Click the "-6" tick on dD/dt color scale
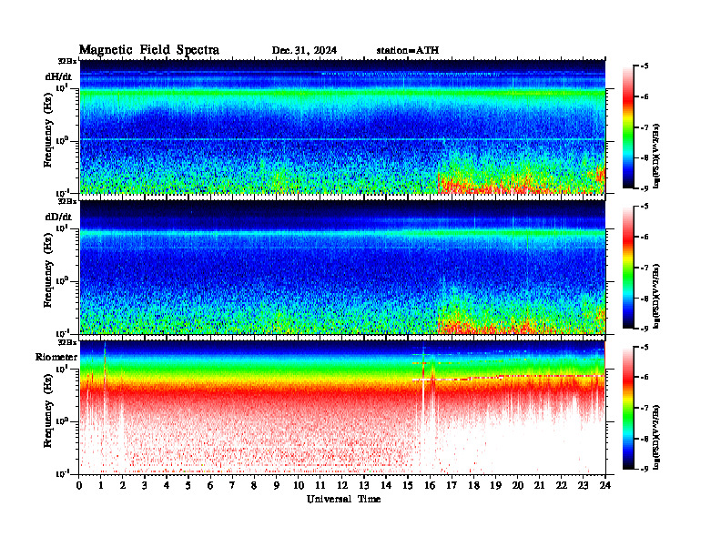This screenshot has height=557, width=721. tap(645, 238)
